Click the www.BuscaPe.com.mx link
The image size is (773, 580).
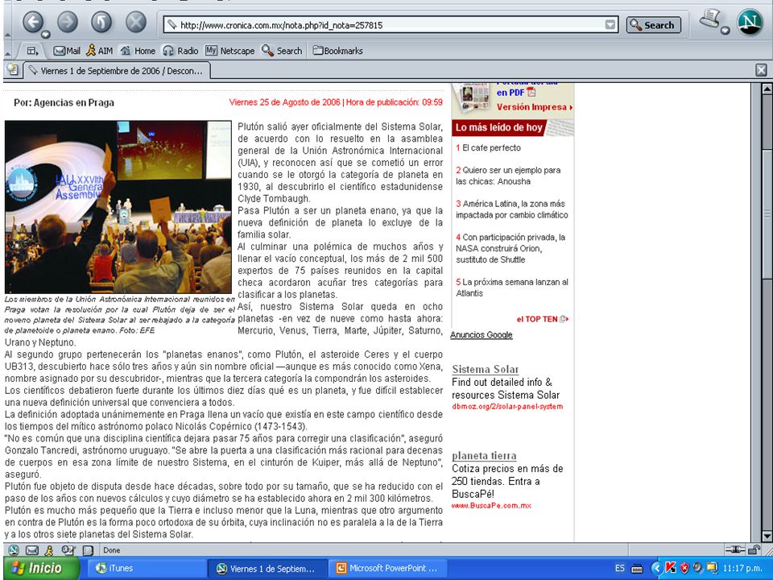[491, 506]
